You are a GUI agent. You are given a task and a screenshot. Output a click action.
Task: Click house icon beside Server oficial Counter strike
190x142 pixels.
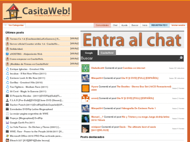(7, 44)
